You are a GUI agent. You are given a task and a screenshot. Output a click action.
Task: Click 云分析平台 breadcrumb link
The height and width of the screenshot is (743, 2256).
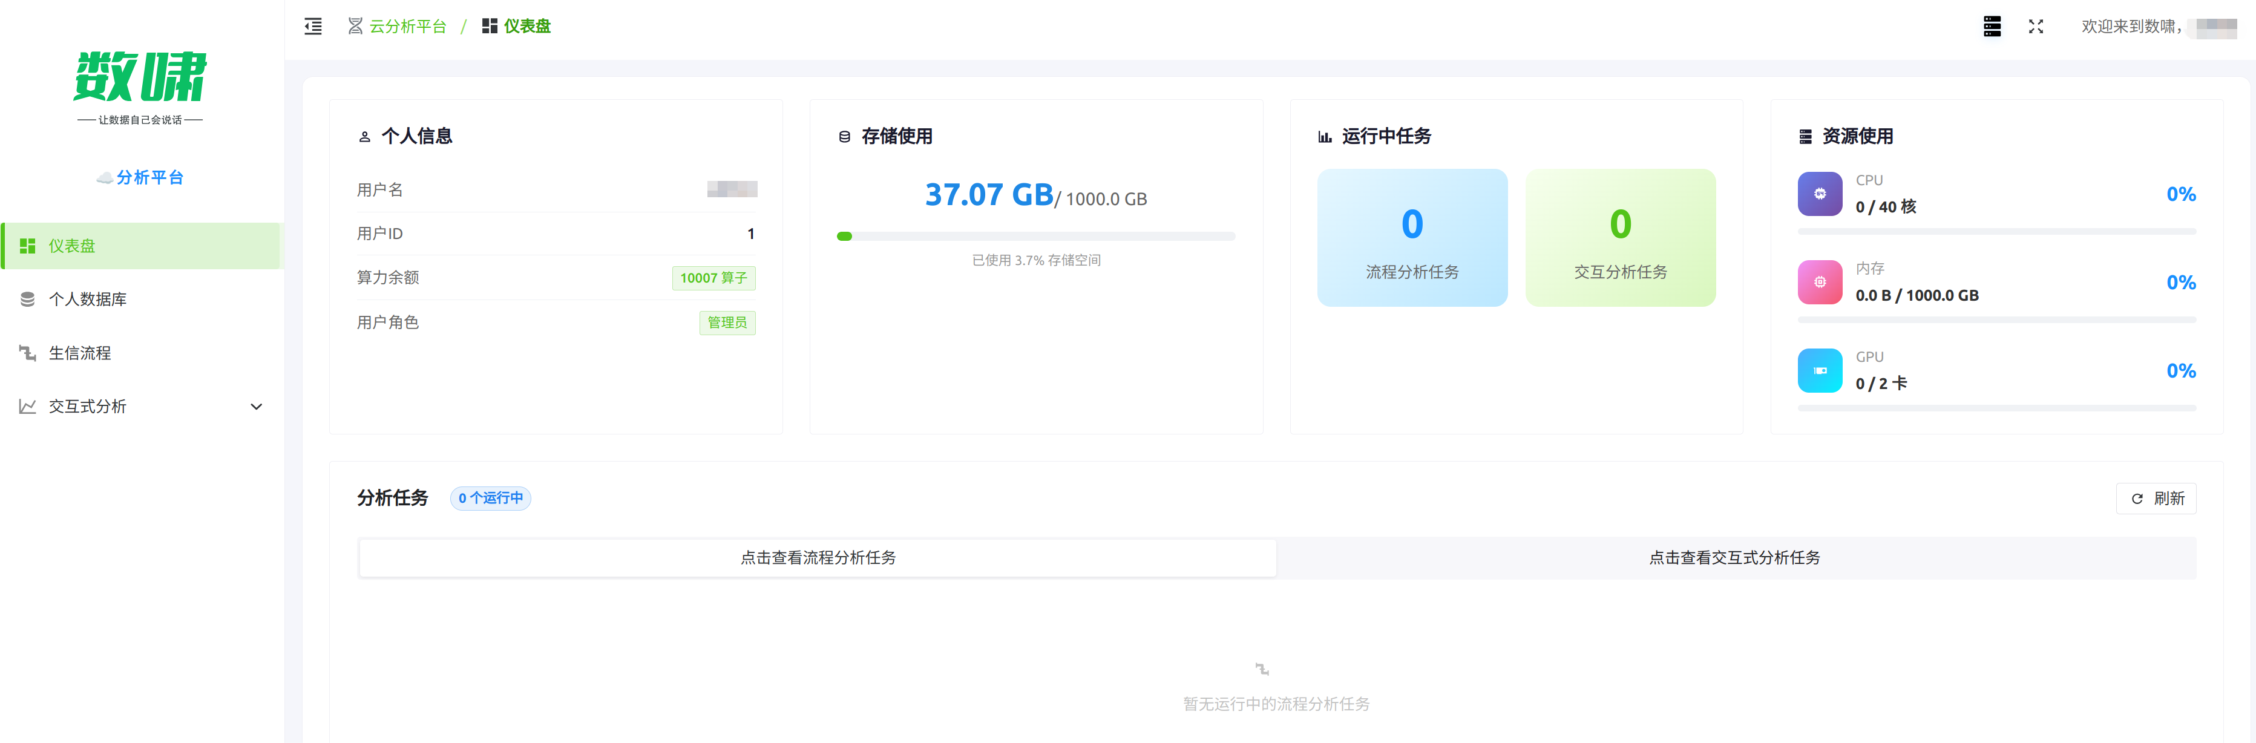coord(407,26)
